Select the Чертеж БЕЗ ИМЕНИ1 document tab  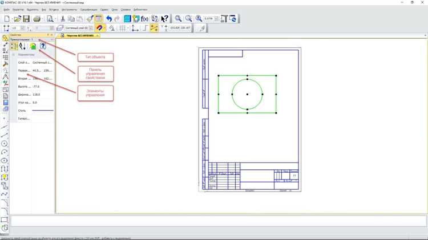tap(80, 35)
